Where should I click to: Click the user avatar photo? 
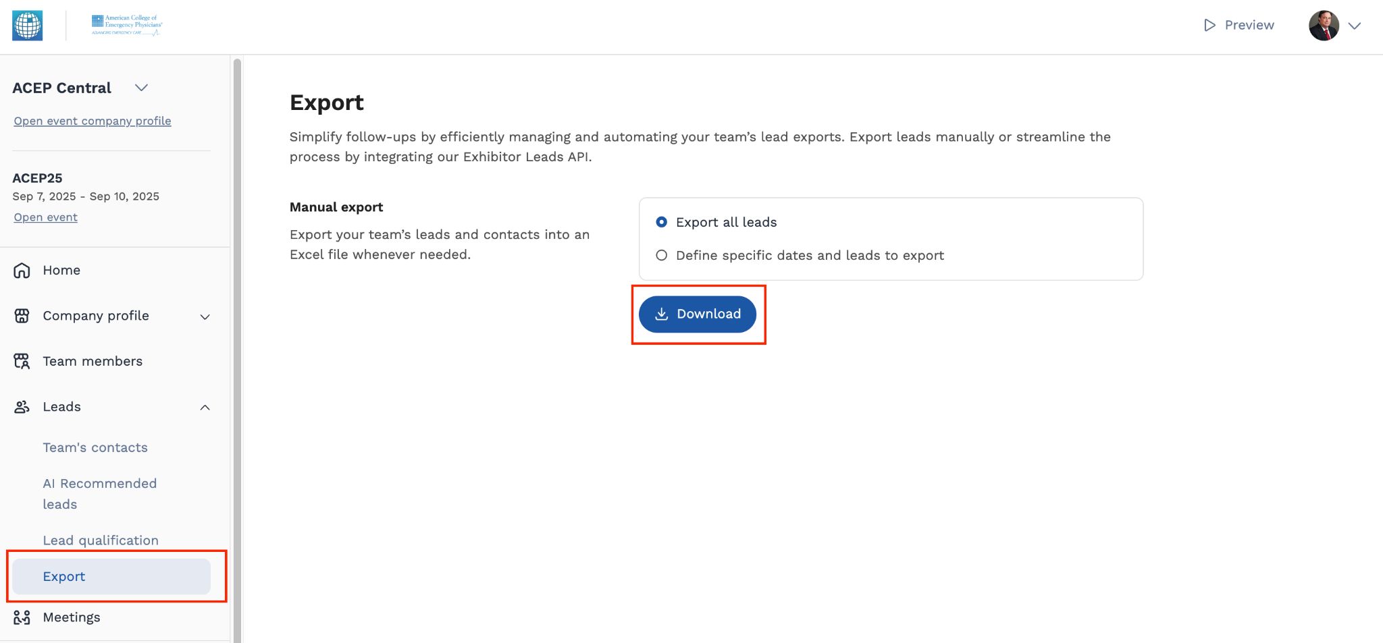1324,25
